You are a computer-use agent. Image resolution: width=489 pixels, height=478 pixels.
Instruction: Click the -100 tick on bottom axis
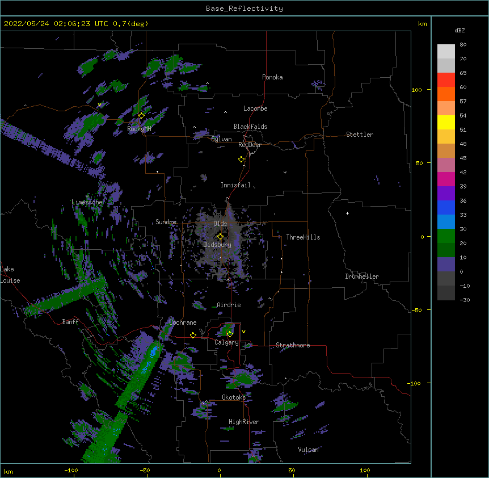click(x=71, y=470)
